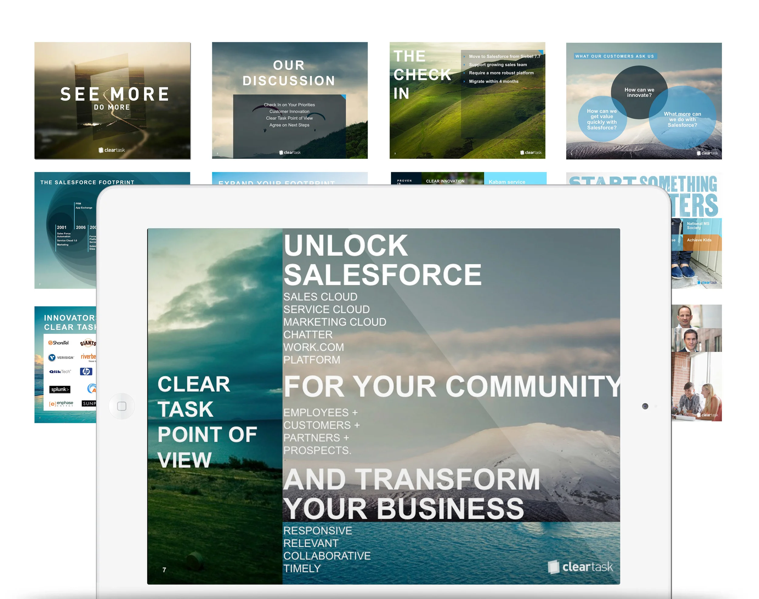Click 'How can we get value quickly' circle
Screen dimensions: 759x599
[602, 119]
